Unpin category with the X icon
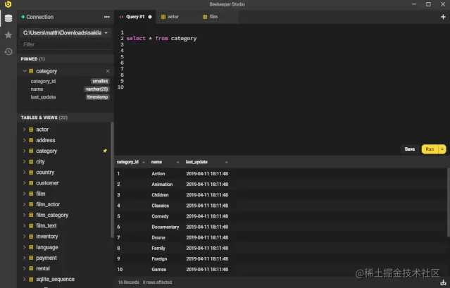Image resolution: width=450 pixels, height=288 pixels. coord(108,71)
